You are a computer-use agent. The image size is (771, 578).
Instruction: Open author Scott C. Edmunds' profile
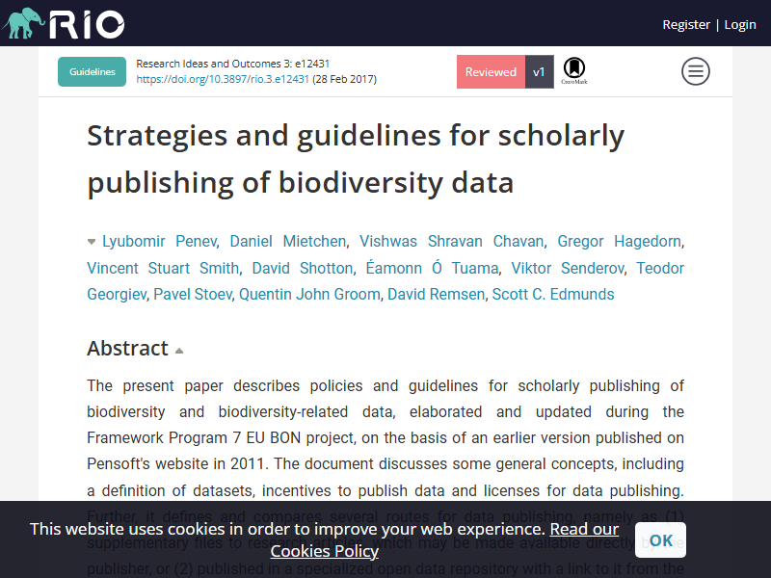[553, 294]
